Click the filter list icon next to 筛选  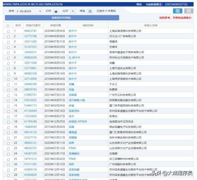coord(90,11)
